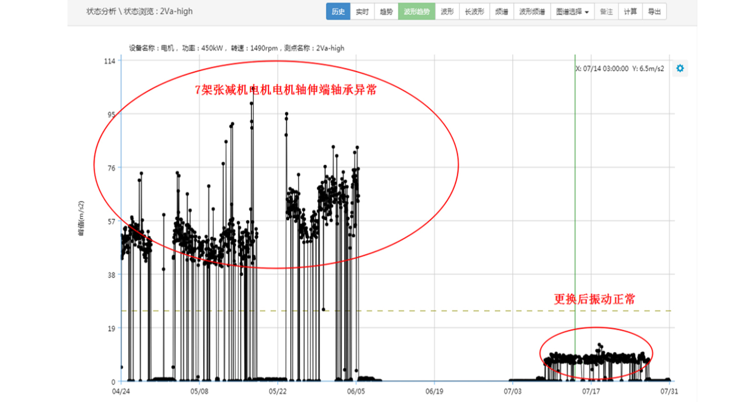The height and width of the screenshot is (402, 753).
Task: Click the green vertical cursor line
Action: pos(575,204)
